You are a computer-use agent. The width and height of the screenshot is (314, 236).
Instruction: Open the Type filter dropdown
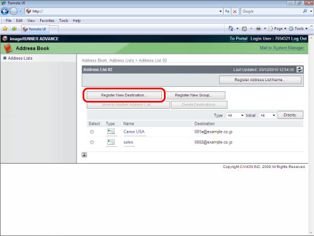point(235,115)
